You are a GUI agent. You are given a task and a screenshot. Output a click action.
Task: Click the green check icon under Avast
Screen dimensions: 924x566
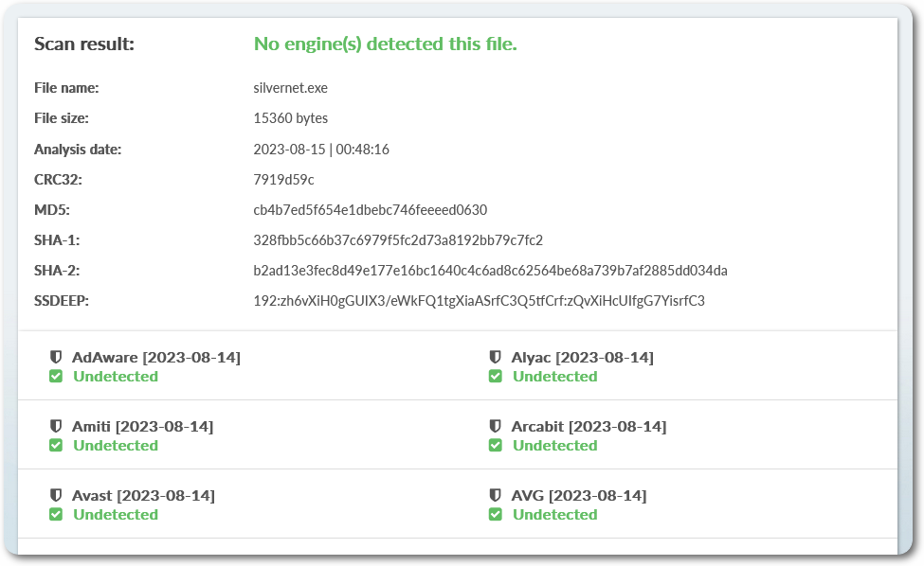[x=56, y=514]
